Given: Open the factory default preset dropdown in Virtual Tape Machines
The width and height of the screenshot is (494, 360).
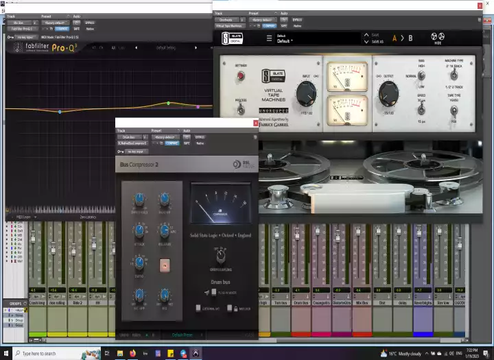Looking at the screenshot, I should (x=262, y=20).
